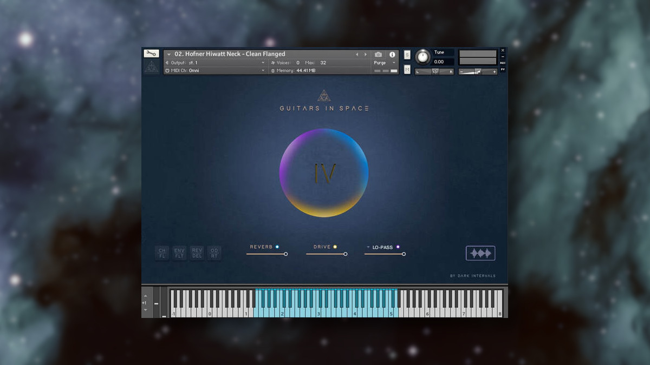
Task: Click the Guitars In Space triangle logo
Action: (324, 96)
